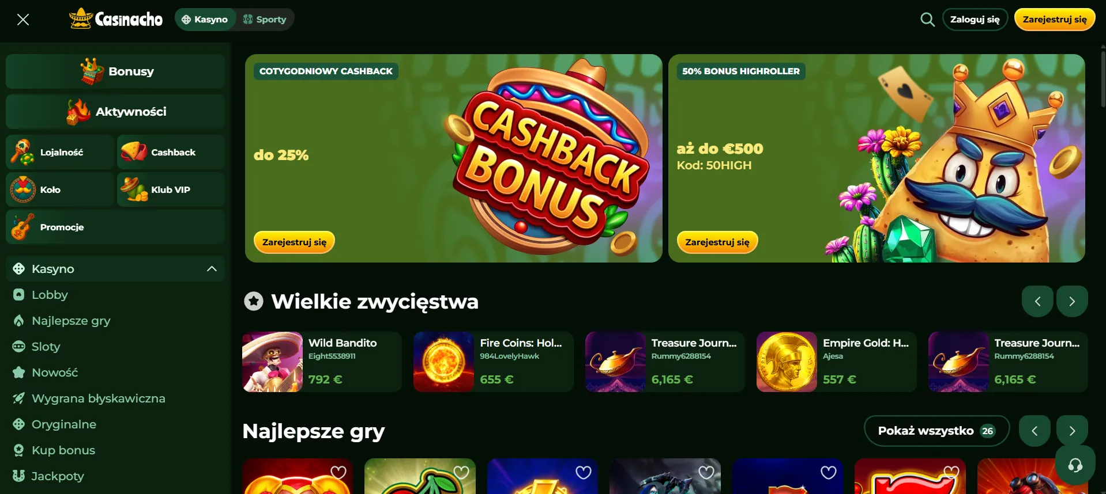
Task: Toggle favorite heart on the cherry game
Action: (x=461, y=473)
